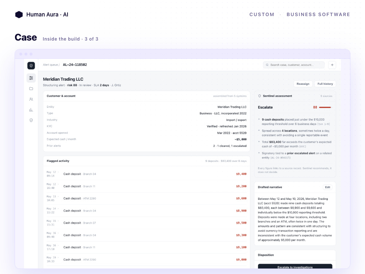Click the '9 deposits · $83,400 over 6 days' summary
The image size is (365, 274).
[226, 161]
